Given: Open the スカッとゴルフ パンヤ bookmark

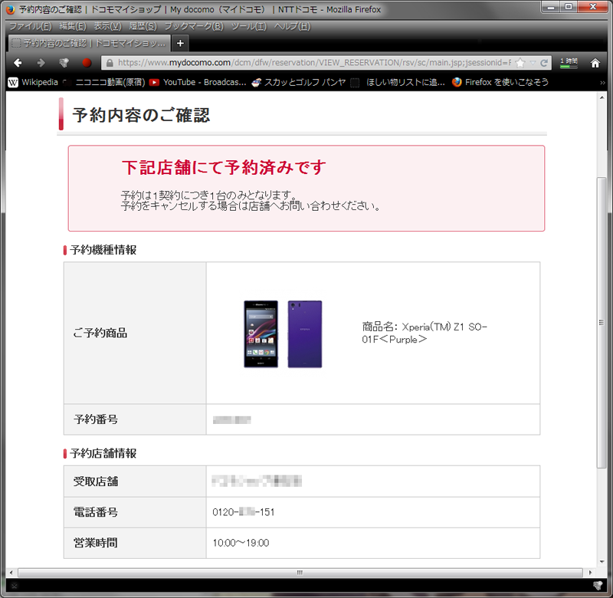Looking at the screenshot, I should pos(299,82).
